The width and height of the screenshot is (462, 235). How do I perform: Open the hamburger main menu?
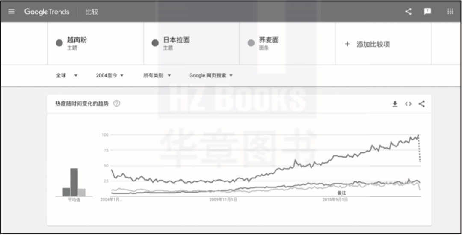click(11, 12)
